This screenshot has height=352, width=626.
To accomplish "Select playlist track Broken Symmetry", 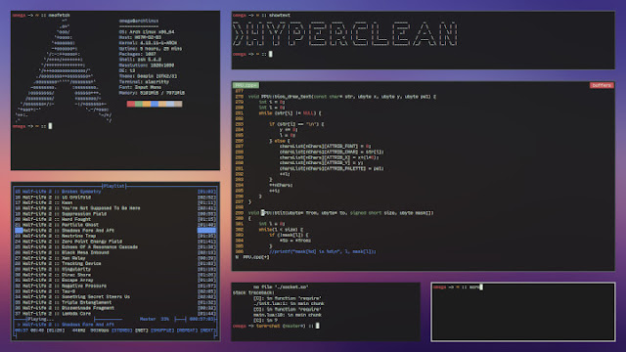I will pyautogui.click(x=115, y=192).
